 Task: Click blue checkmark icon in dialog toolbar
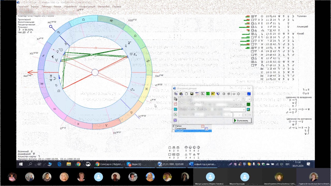[218, 94]
